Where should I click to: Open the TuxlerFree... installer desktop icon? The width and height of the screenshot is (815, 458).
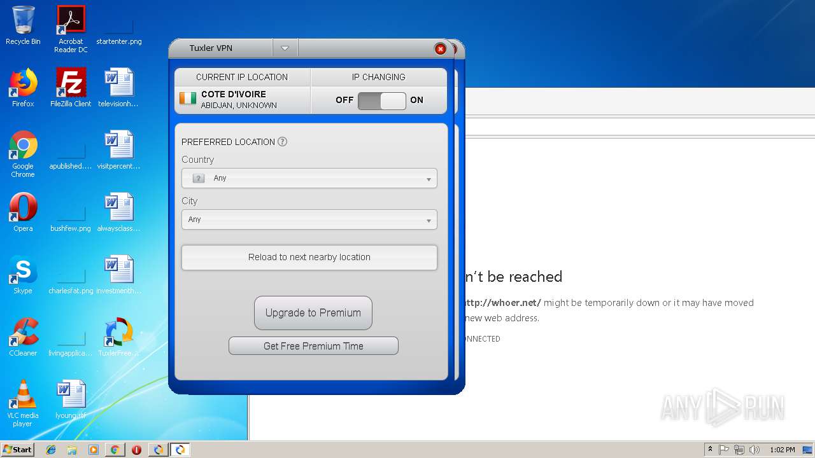tap(119, 337)
